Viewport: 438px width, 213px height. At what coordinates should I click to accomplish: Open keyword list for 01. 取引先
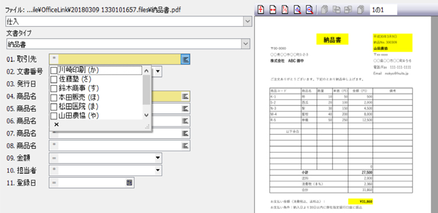click(185, 59)
